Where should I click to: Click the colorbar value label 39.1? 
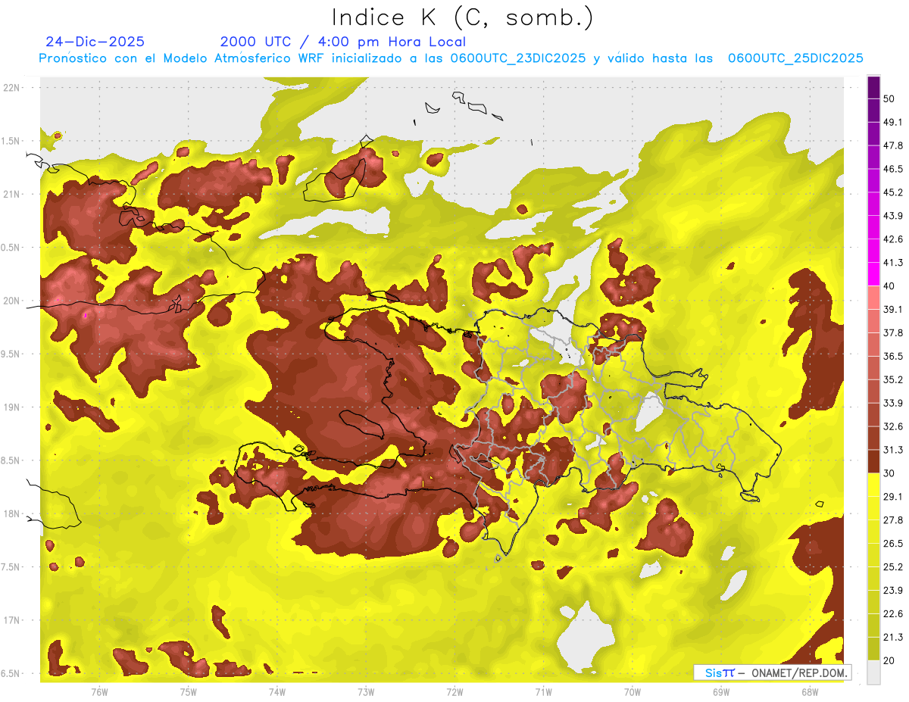[x=893, y=310]
